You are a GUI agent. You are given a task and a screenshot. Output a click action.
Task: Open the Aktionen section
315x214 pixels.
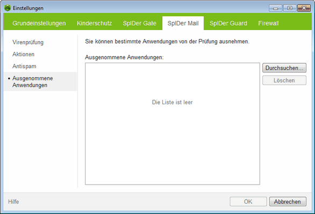pyautogui.click(x=23, y=54)
